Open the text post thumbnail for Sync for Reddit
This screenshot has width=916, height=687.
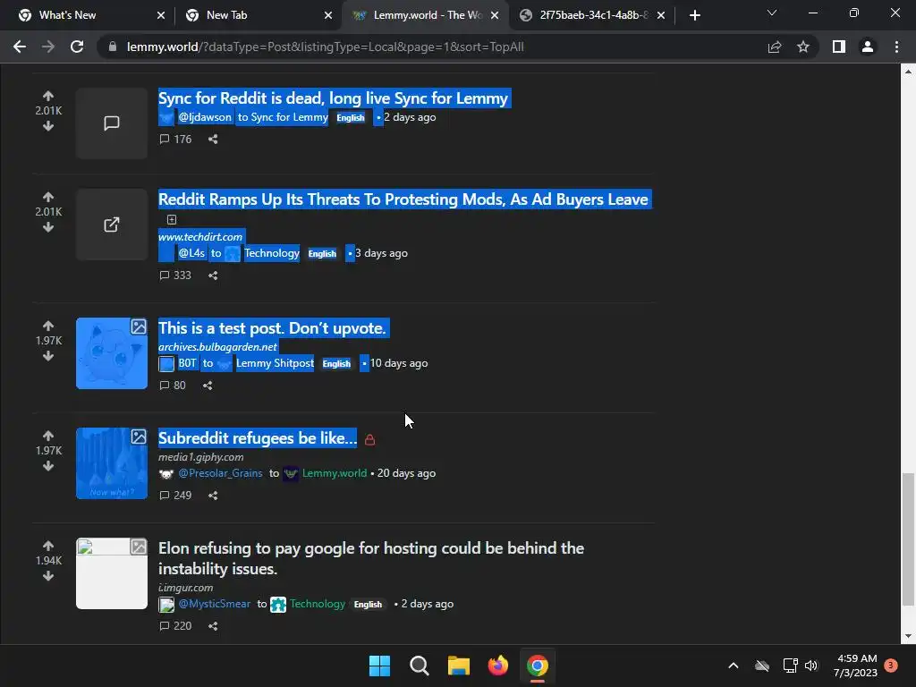(112, 123)
